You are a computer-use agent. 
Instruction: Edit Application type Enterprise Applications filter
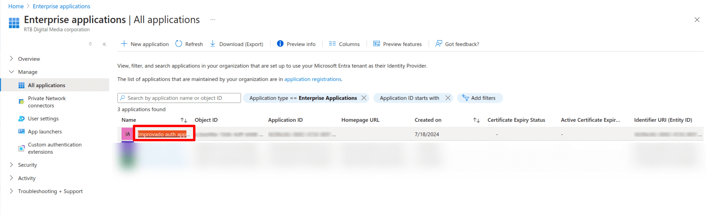coord(303,98)
